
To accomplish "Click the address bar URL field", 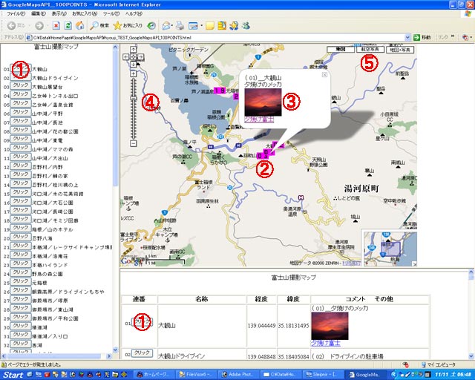I will 218,38.
